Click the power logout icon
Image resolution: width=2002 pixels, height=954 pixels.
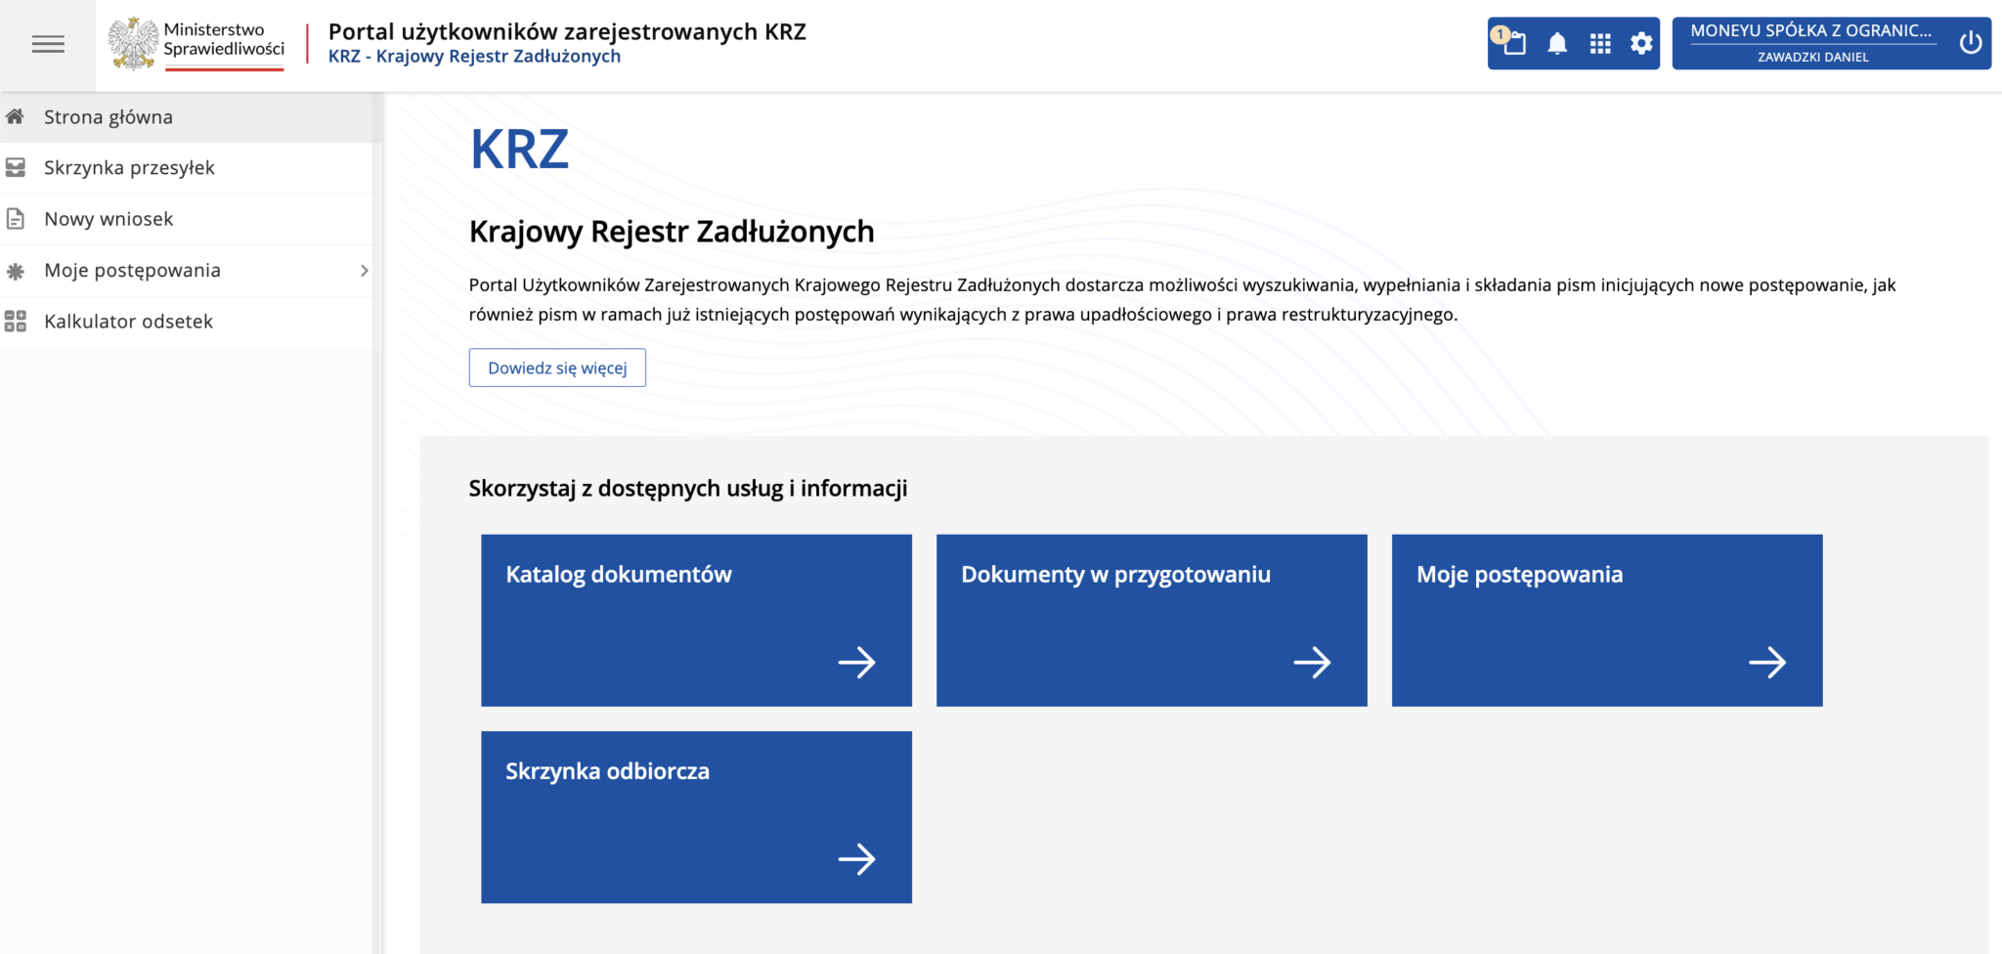(1971, 43)
